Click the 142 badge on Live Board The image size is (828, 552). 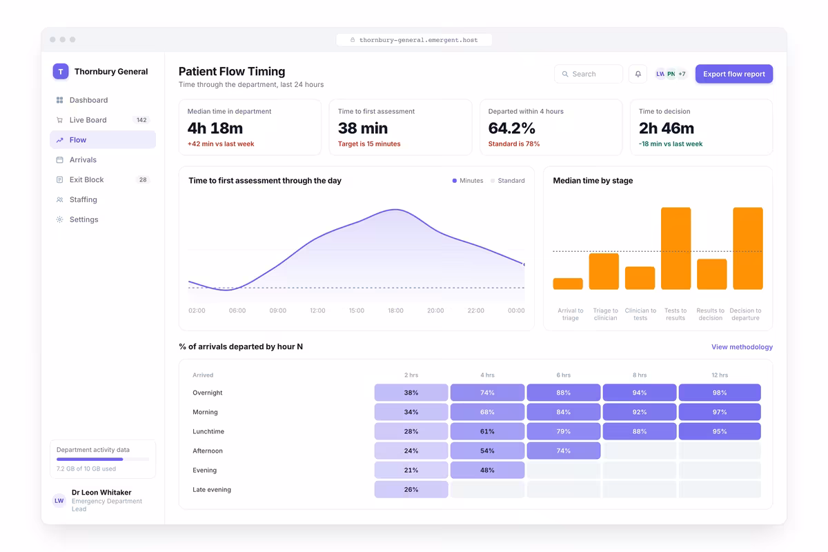tap(141, 120)
